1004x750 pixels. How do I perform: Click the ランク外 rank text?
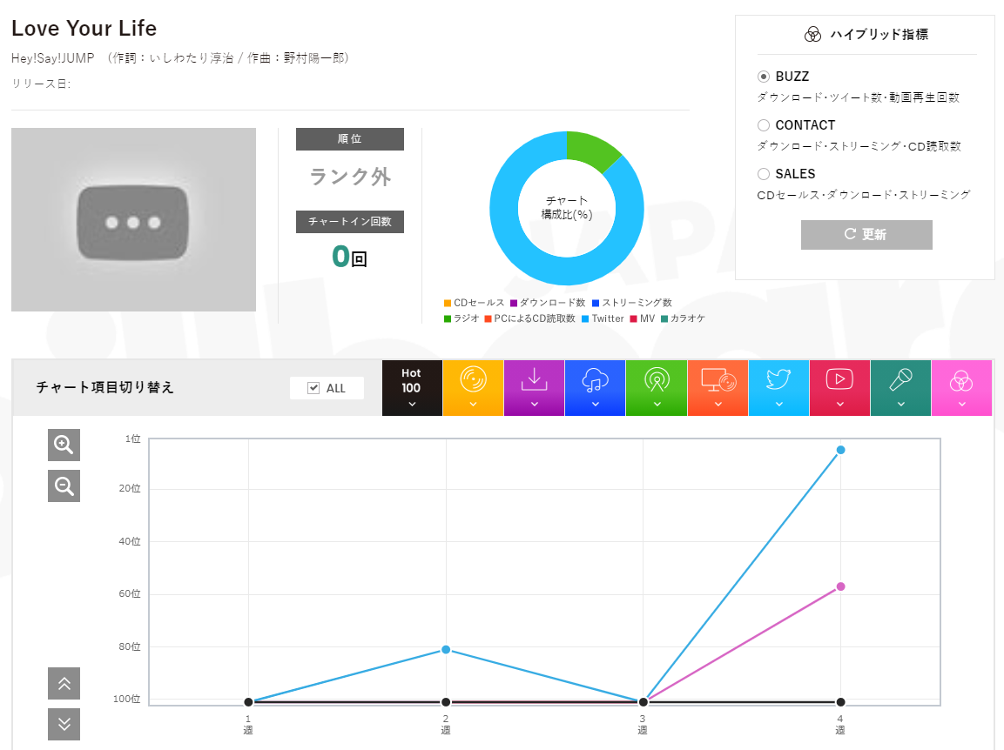click(x=349, y=176)
